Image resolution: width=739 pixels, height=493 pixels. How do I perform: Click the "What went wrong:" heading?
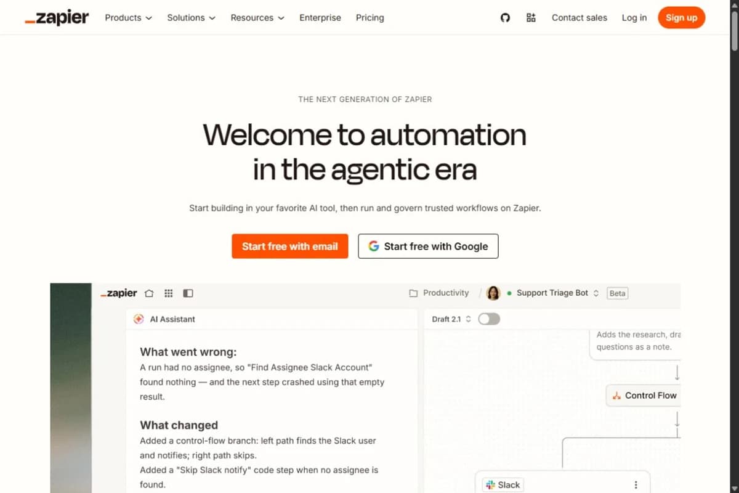pos(188,352)
